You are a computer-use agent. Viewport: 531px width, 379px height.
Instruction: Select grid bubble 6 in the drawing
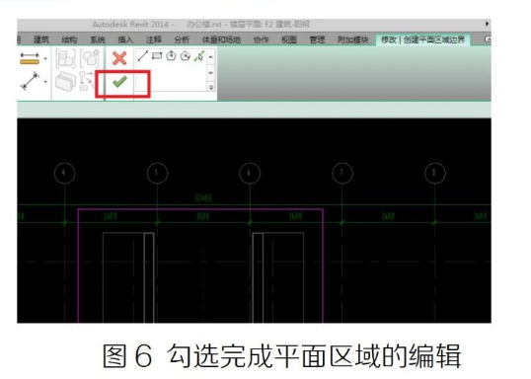tap(250, 173)
